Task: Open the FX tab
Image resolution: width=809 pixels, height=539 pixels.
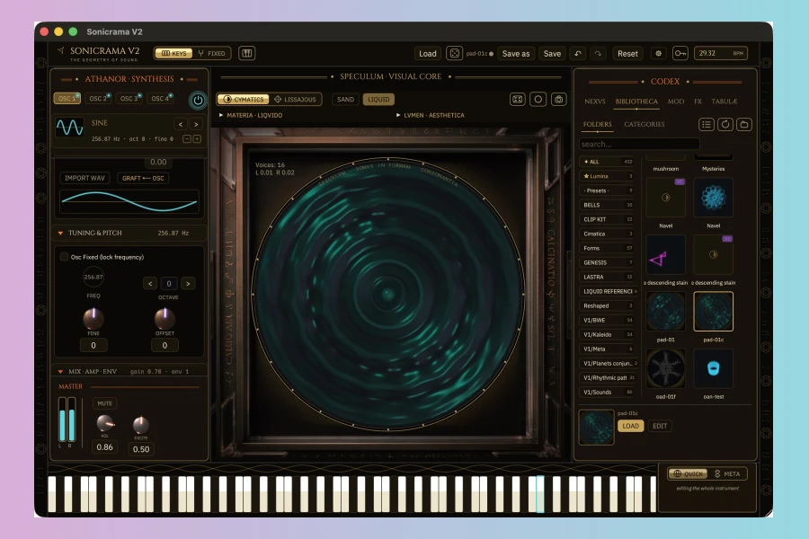Action: pyautogui.click(x=698, y=102)
